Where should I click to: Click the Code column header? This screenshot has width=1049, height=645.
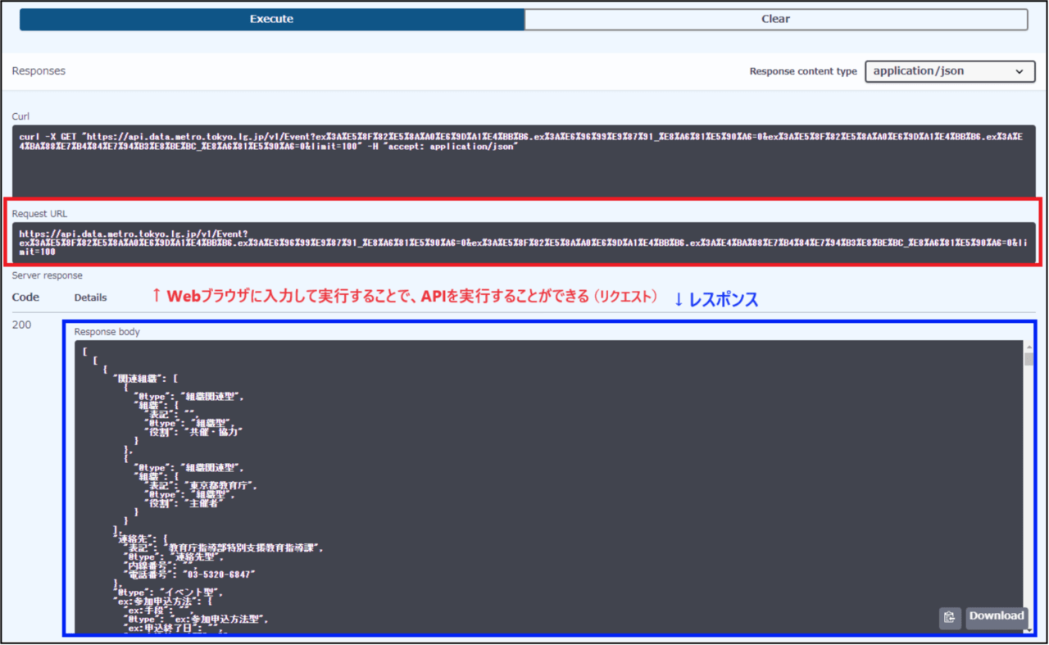(x=25, y=298)
